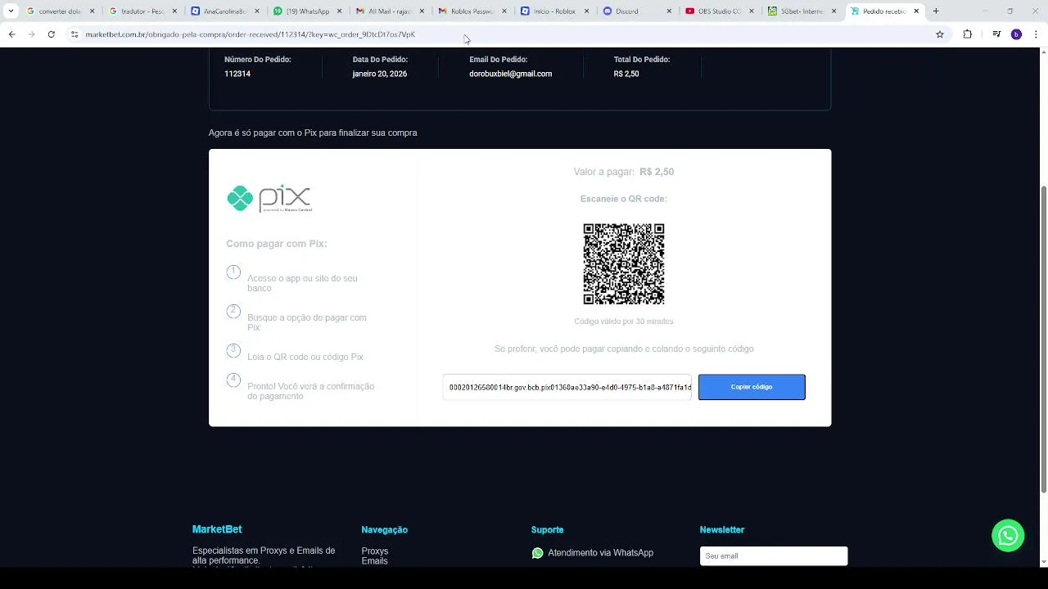Close the Discord tab
The width and height of the screenshot is (1048, 589).
[x=669, y=11]
